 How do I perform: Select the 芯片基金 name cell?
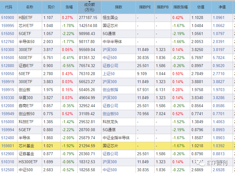click(30, 146)
